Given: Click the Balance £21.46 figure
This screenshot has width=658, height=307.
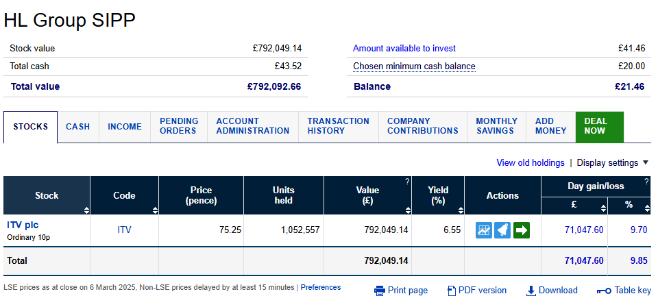Looking at the screenshot, I should point(629,87).
